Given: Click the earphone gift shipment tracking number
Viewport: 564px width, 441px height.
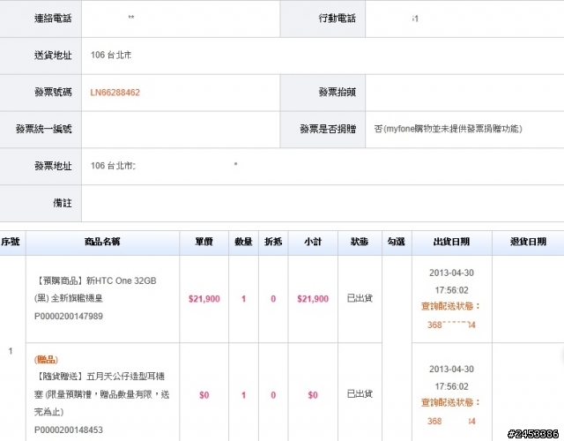Looking at the screenshot, I should point(452,421).
